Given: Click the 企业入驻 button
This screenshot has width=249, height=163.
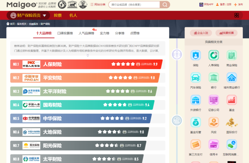Looking at the screenshot, I should tap(201, 33).
